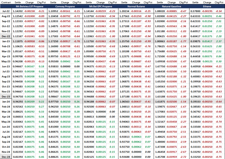Click Normal Butane Jan-23 settle 1.25750

click(124, 41)
